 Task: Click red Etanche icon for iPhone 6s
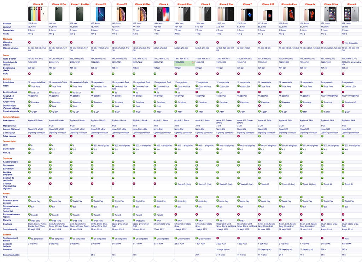click(x=301, y=220)
